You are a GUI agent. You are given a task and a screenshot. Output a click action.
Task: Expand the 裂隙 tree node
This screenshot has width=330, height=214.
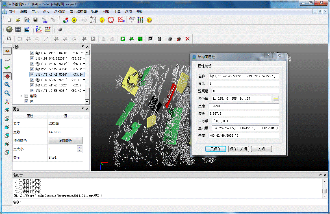point(21,96)
